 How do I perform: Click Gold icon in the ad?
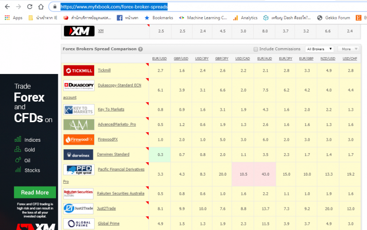18,149
